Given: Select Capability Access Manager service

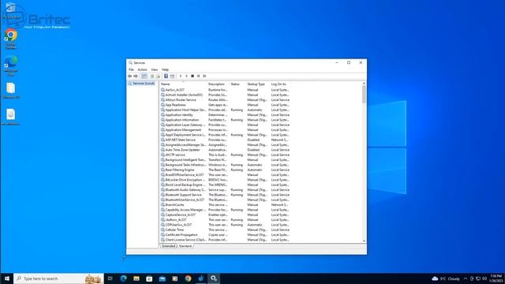Looking at the screenshot, I should tap(225, 210).
